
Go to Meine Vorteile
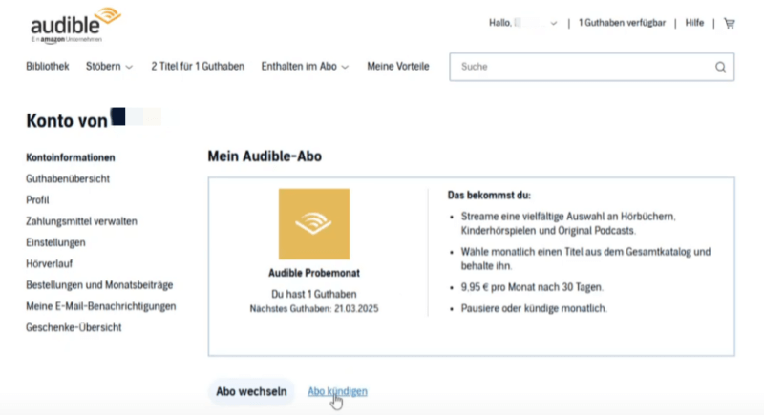(x=398, y=67)
